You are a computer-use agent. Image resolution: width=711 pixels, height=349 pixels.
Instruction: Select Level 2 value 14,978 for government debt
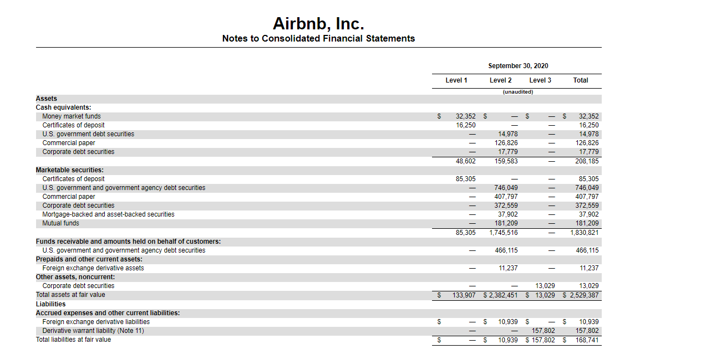[507, 134]
